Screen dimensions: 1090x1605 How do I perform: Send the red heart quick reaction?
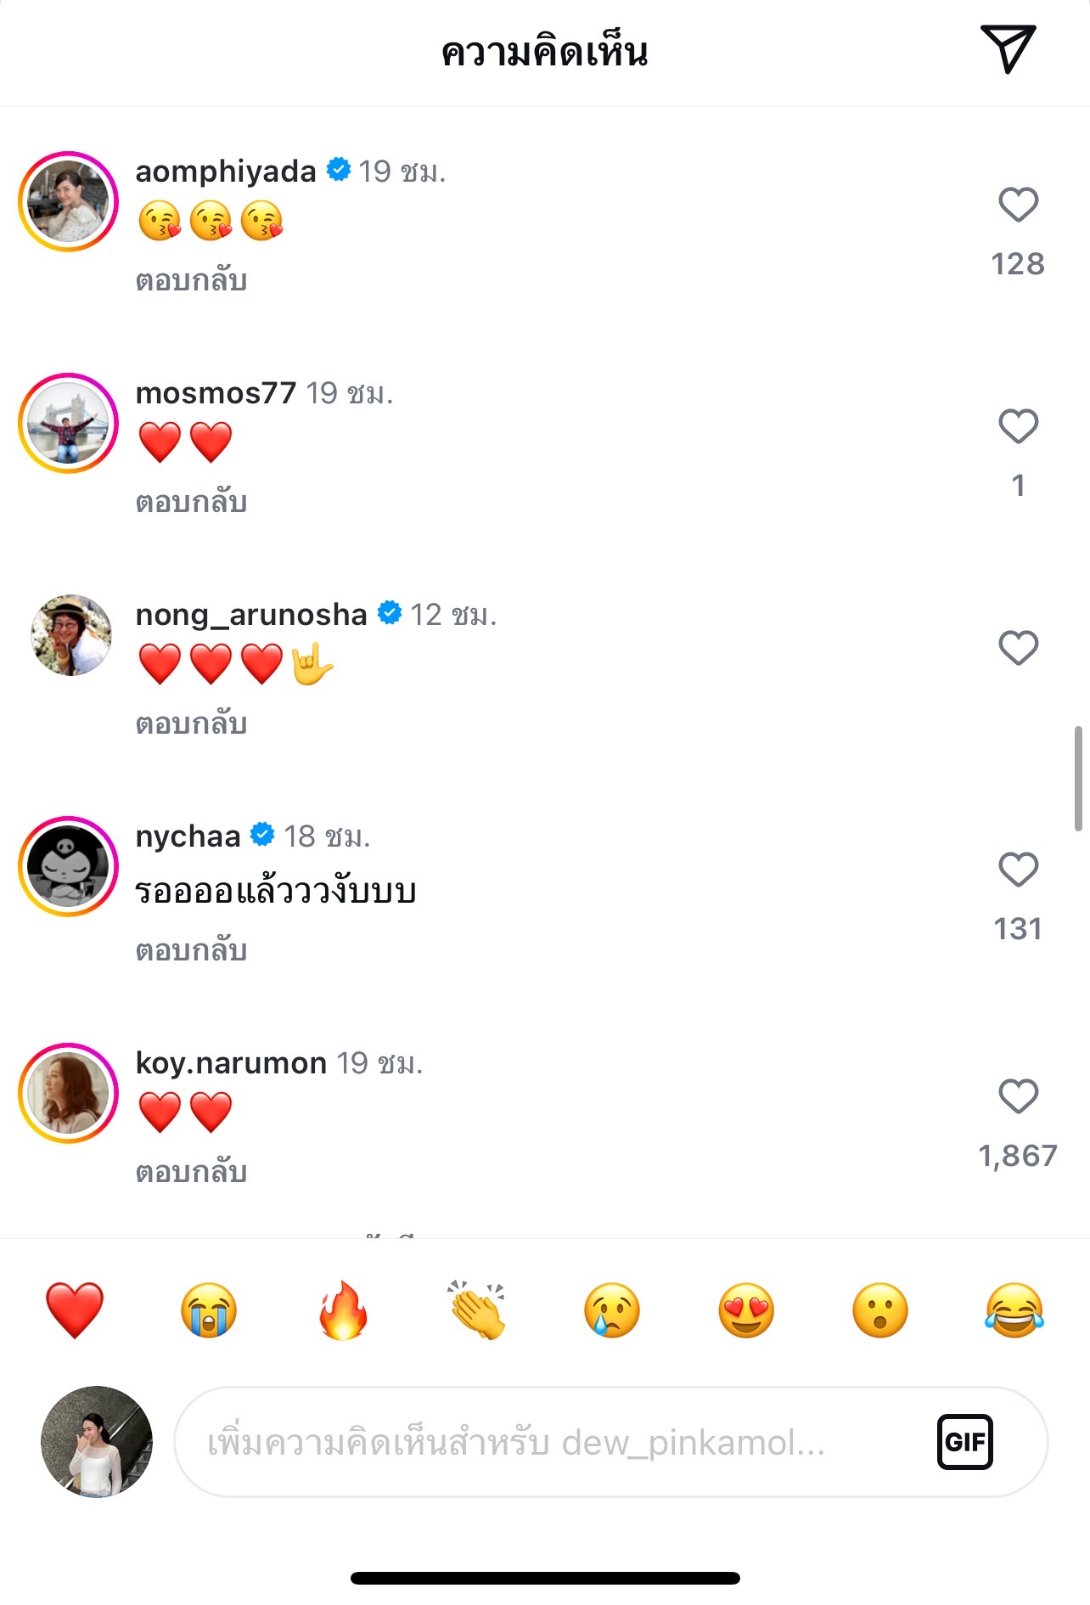pos(75,1310)
